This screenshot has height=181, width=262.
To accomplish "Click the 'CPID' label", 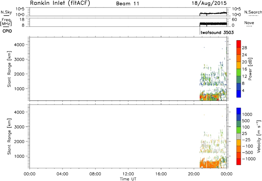I will pyautogui.click(x=7, y=31).
